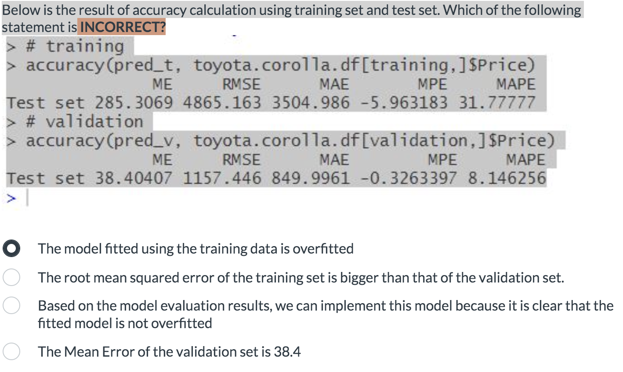Choose the option about RMSE comparison
The image size is (623, 372).
11,277
